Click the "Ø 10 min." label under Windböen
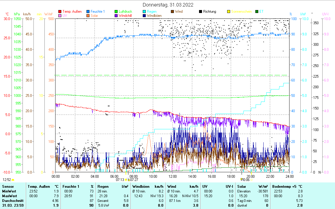335x209 pixels. click(x=139, y=191)
